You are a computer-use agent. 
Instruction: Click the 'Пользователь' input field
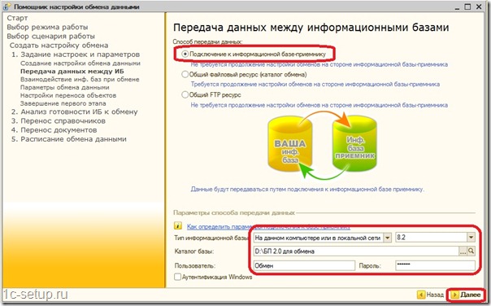click(x=304, y=265)
